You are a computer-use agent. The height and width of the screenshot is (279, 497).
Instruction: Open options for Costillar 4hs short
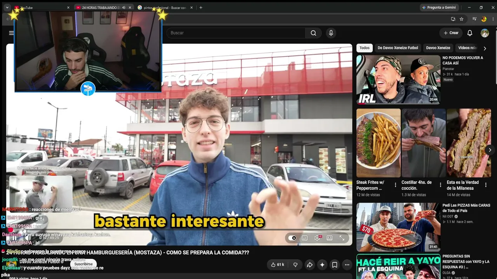[440, 185]
